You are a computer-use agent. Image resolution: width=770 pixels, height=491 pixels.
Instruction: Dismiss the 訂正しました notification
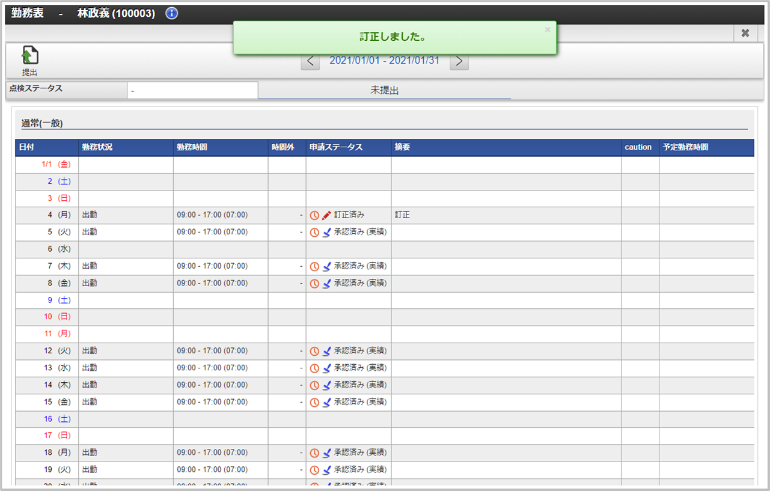pos(547,29)
